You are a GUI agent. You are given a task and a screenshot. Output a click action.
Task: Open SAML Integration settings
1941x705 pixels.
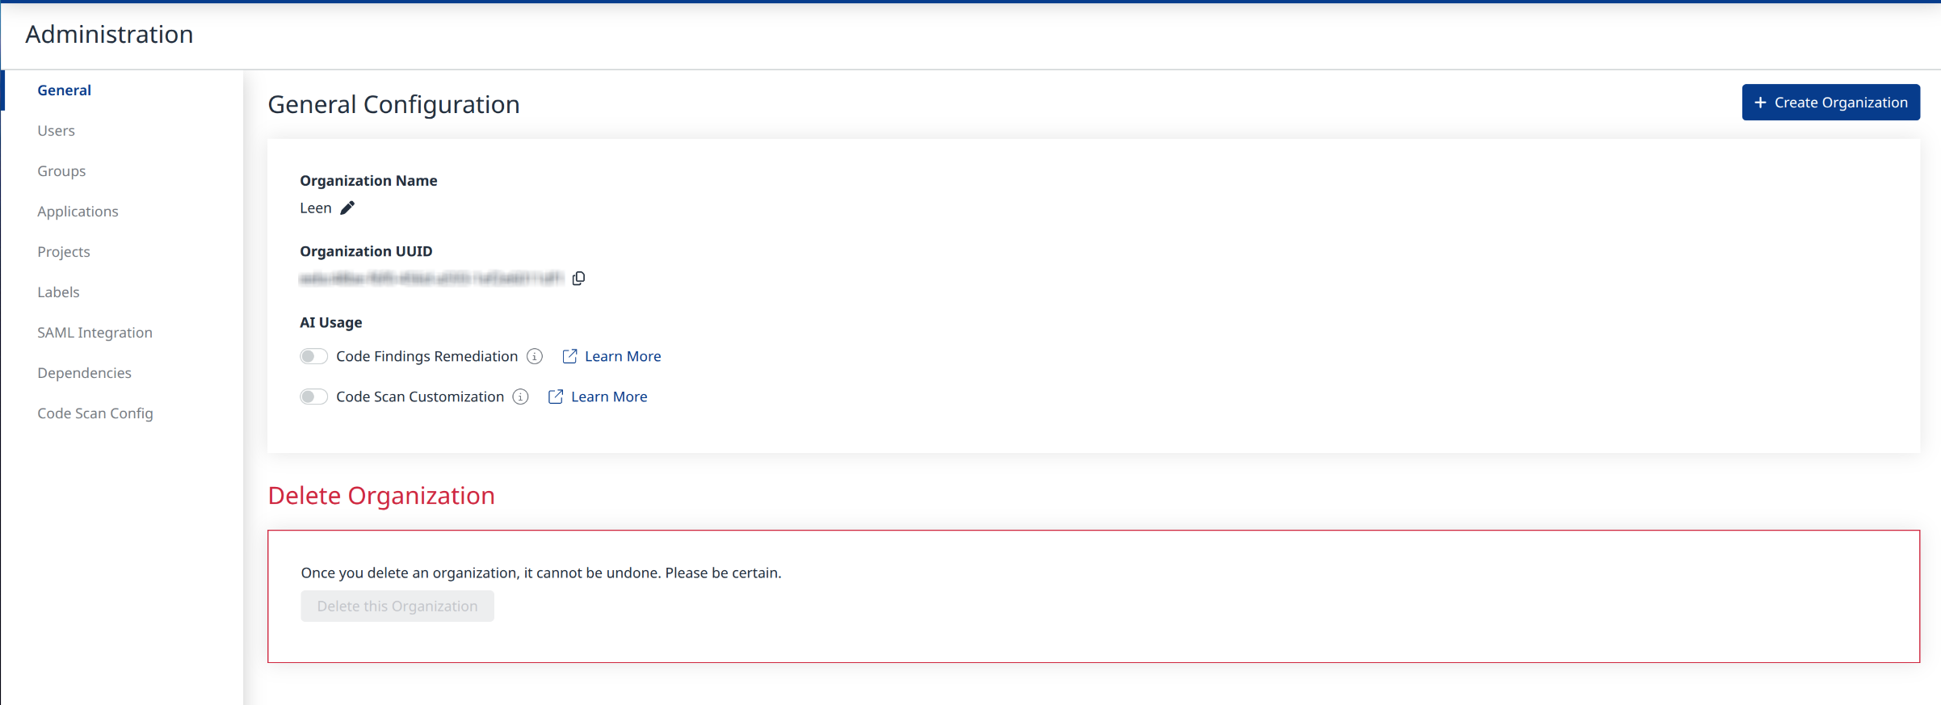coord(95,333)
